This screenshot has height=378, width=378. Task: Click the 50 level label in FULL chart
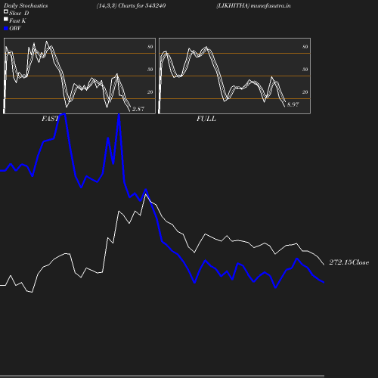pos(305,70)
